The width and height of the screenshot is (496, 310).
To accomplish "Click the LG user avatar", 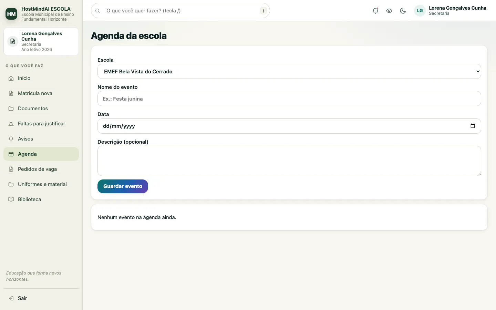I will click(x=420, y=11).
